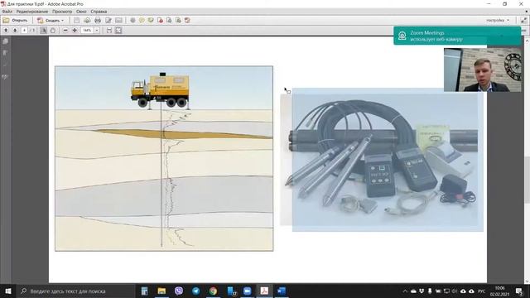Click the zoom percentage field
This screenshot has height=298, width=530.
click(87, 31)
